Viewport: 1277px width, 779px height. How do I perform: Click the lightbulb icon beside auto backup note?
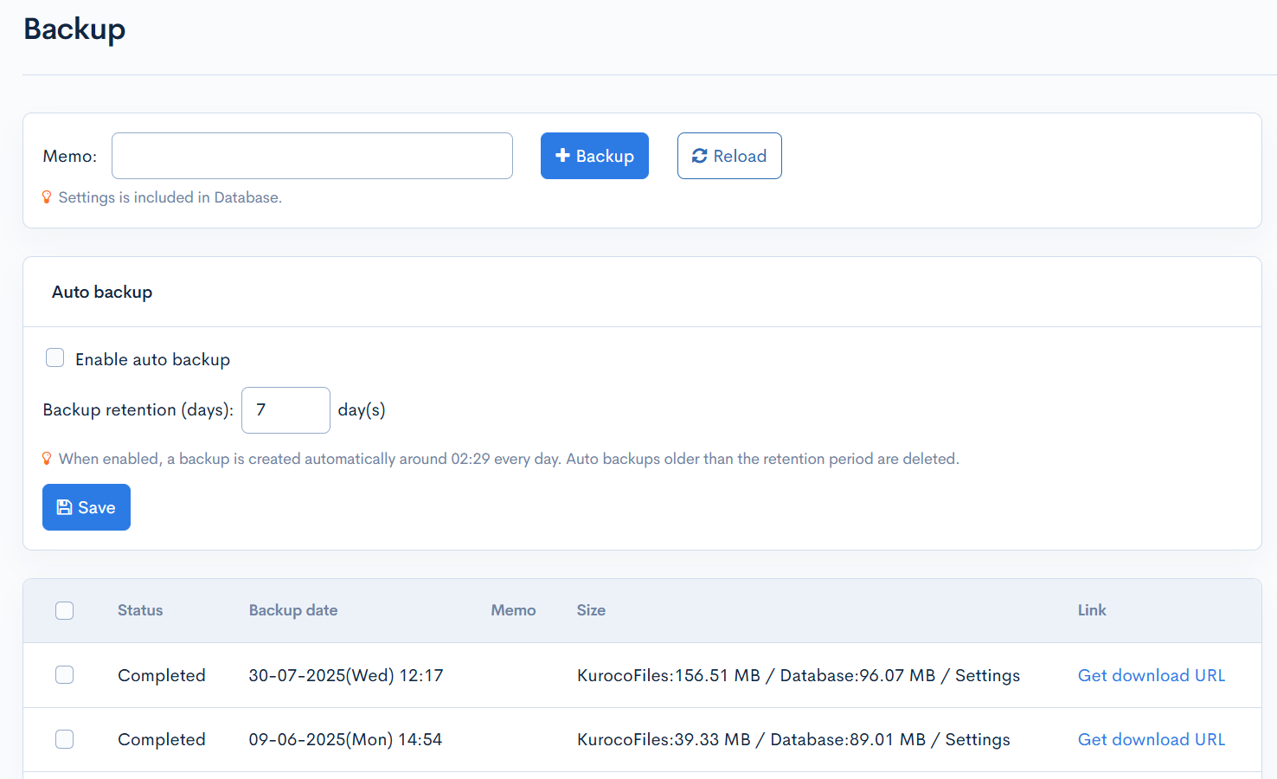47,459
